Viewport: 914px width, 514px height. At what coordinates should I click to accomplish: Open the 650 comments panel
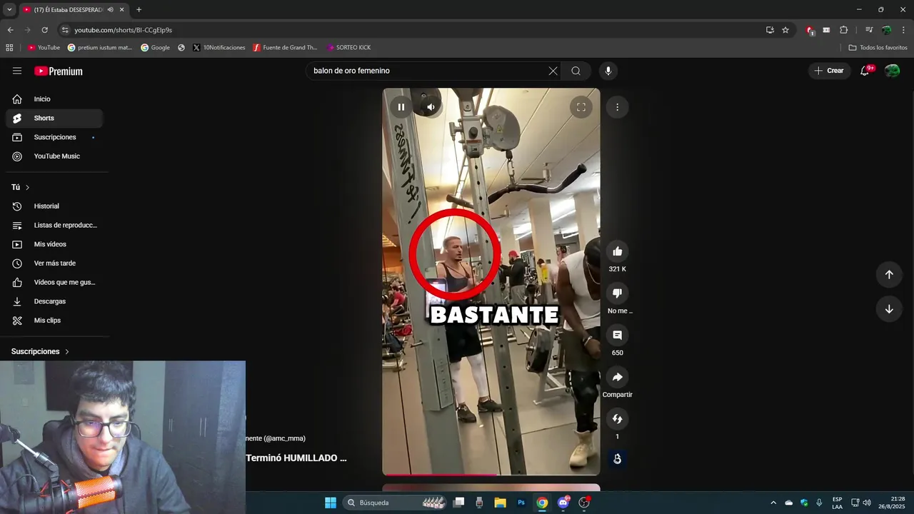point(618,336)
